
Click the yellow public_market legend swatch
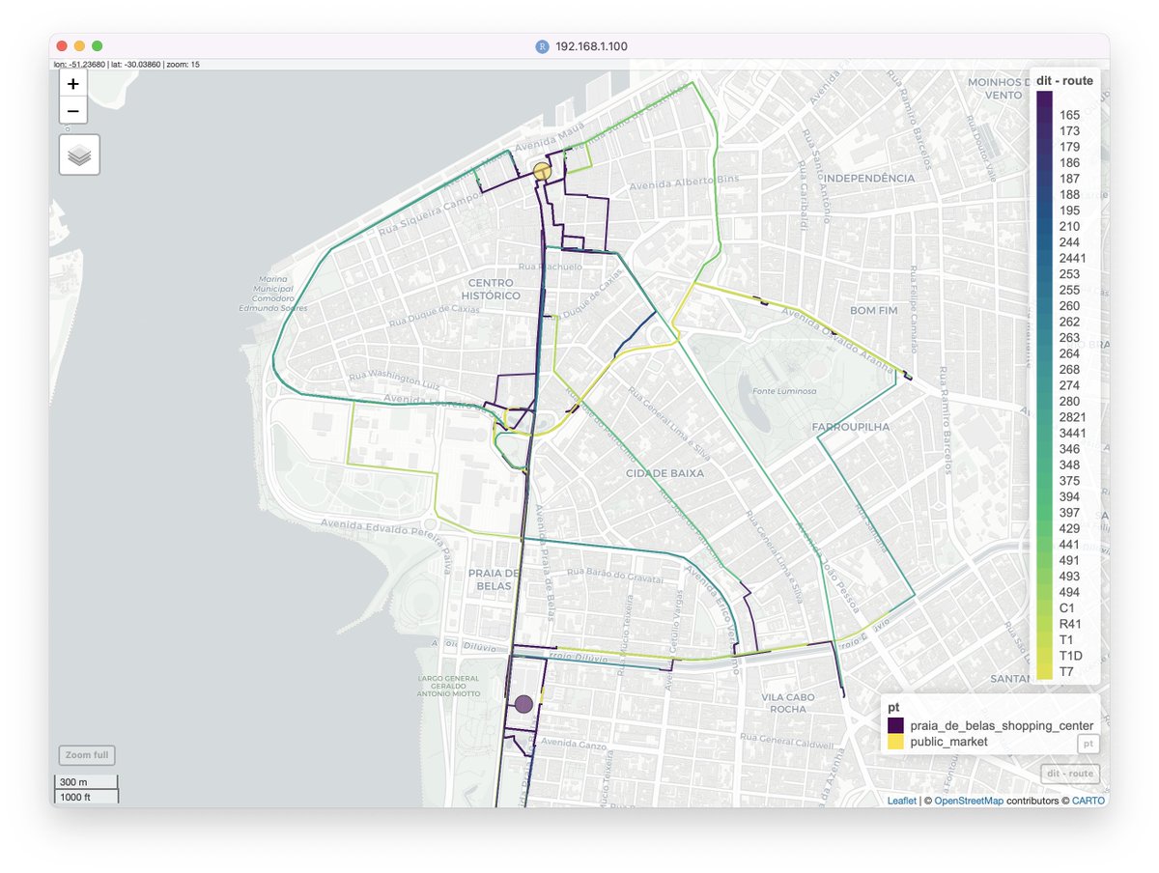coord(896,742)
